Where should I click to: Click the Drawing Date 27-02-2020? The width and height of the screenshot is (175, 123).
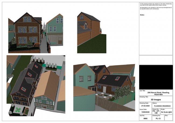(145, 106)
